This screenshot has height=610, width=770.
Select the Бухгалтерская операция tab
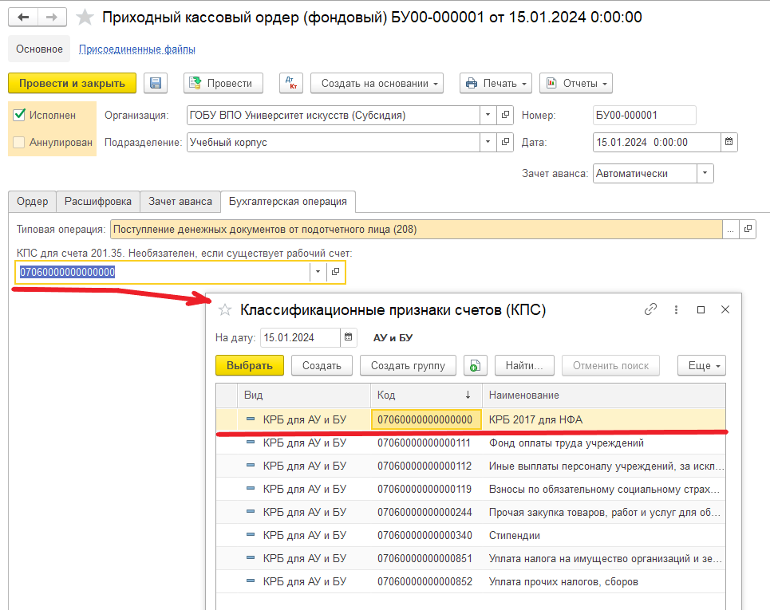288,202
